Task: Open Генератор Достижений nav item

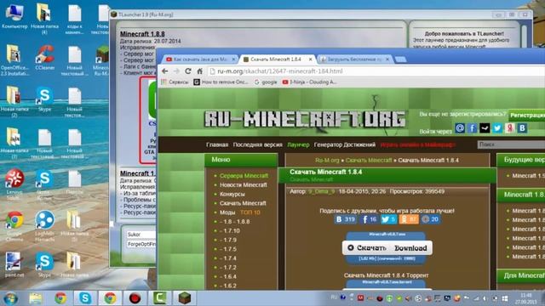Action: point(344,144)
